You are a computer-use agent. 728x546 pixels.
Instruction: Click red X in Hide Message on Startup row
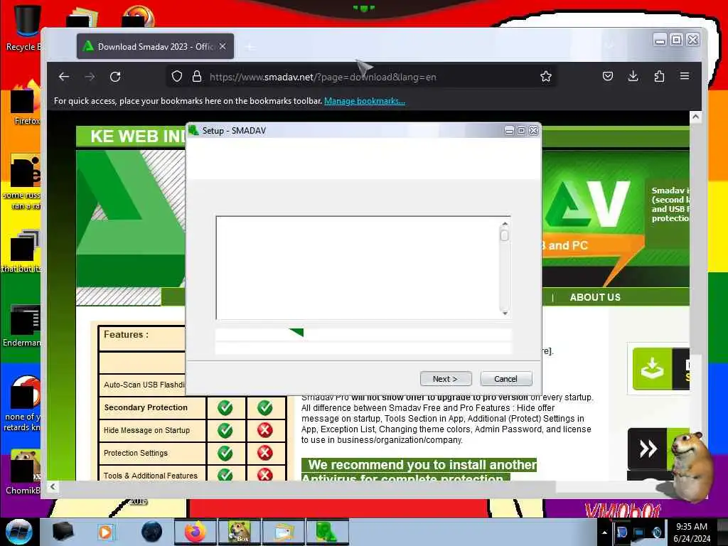(265, 430)
